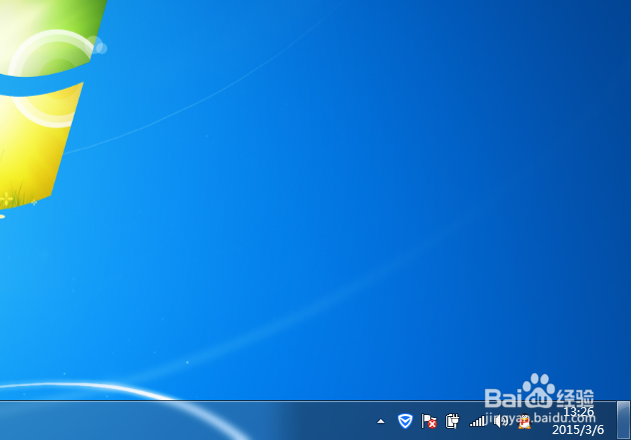Expand the hidden system tray icons arrow

(x=380, y=421)
